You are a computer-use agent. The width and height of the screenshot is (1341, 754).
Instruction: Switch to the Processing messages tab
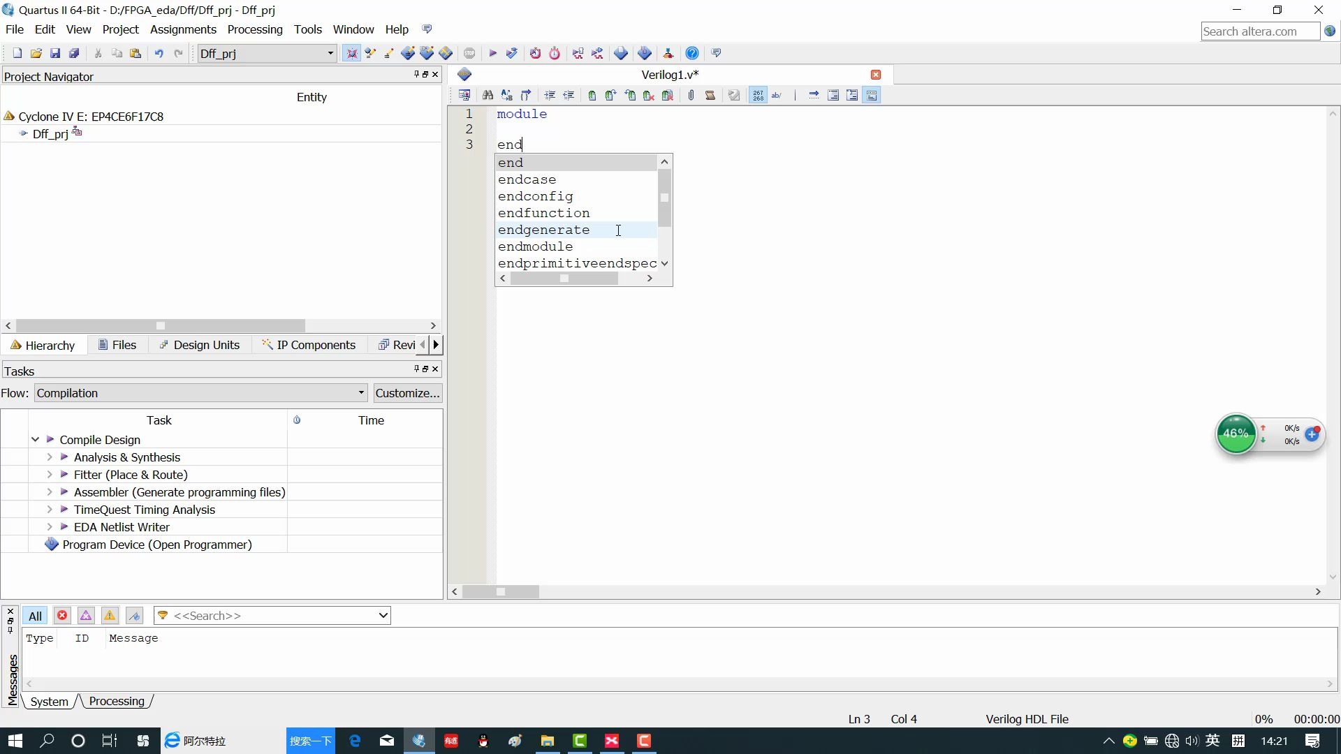tap(117, 701)
